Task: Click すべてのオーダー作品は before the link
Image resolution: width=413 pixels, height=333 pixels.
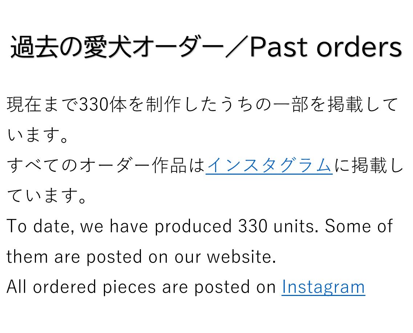Action: (106, 165)
